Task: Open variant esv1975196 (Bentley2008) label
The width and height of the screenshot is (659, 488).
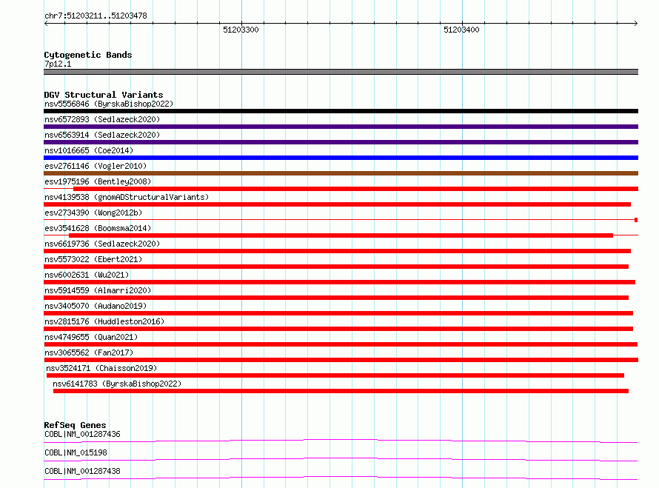Action: pyautogui.click(x=98, y=181)
